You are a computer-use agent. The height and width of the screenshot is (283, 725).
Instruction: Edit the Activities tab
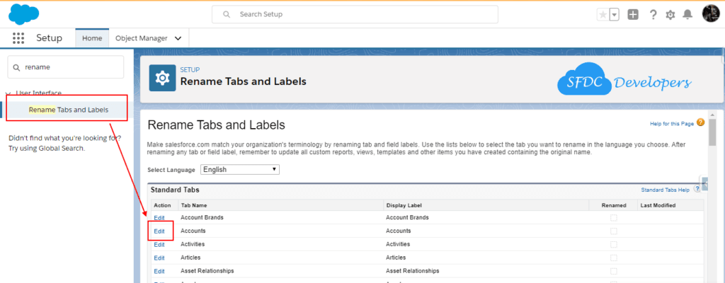point(159,244)
